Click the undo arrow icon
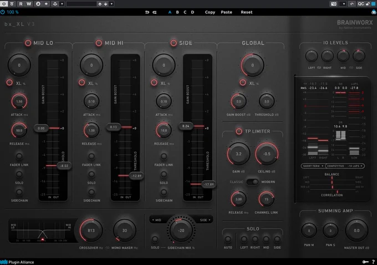 (147, 12)
